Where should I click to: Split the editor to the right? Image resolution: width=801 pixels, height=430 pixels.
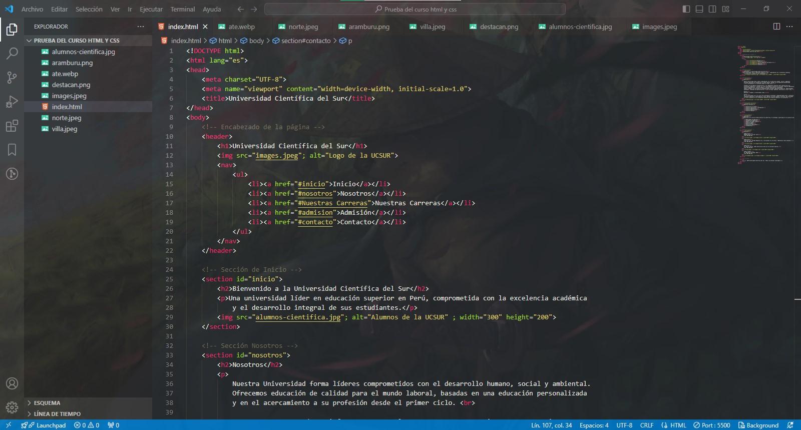[x=776, y=27]
